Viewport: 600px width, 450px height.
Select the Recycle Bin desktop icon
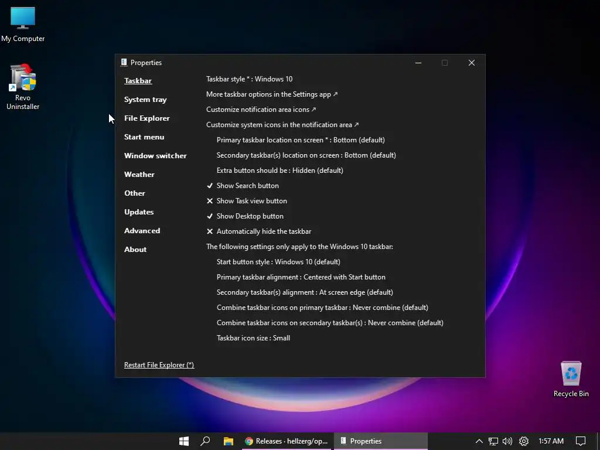571,379
